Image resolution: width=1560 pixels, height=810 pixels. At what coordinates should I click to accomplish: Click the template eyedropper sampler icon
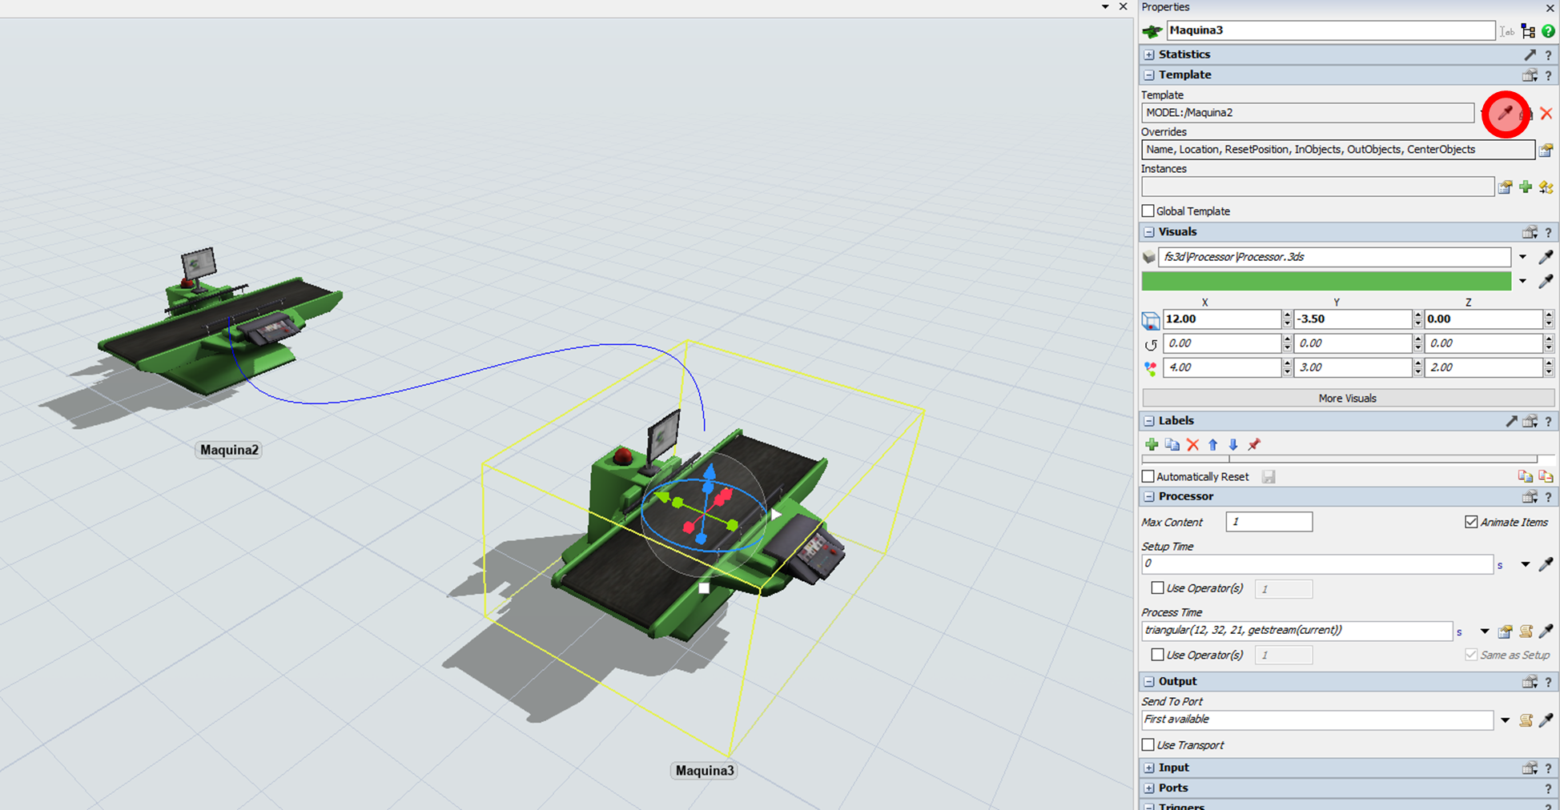point(1505,114)
